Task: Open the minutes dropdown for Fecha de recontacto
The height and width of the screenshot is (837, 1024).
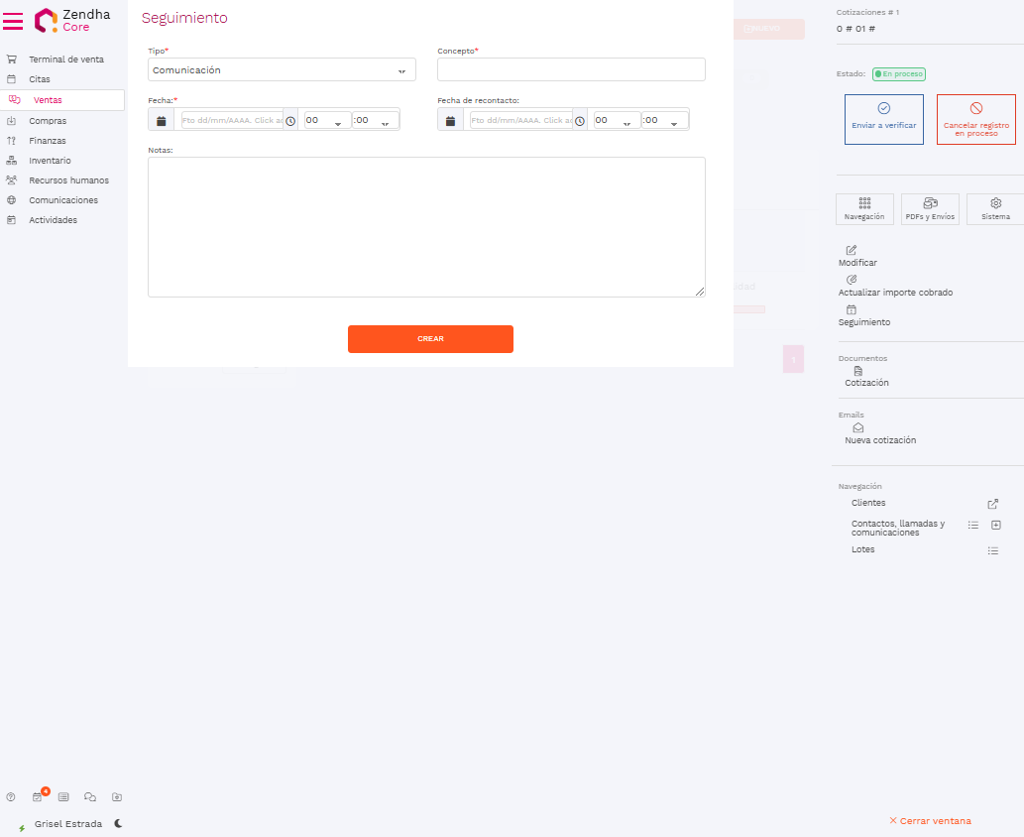Action: 664,120
